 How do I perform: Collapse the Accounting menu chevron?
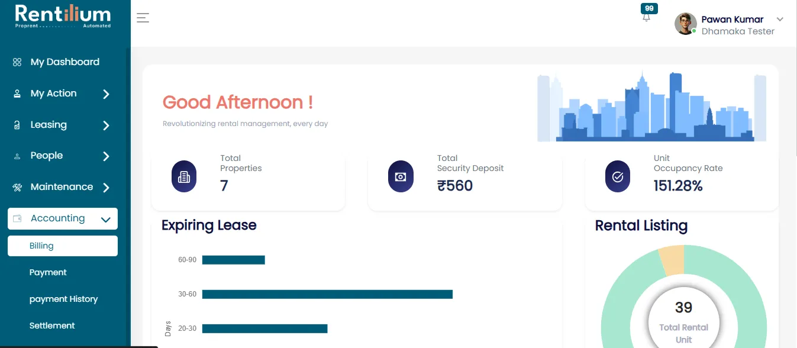click(106, 220)
